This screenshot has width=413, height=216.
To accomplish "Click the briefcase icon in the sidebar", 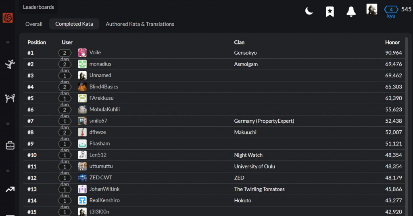I will click(10, 146).
